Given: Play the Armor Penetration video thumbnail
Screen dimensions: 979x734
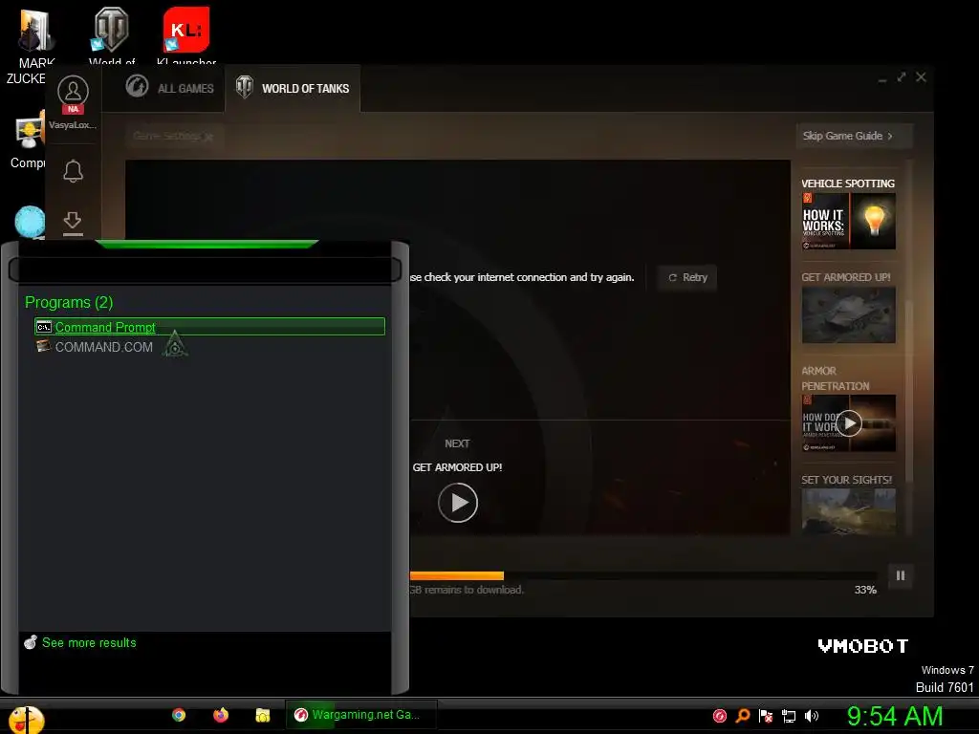Looking at the screenshot, I should tap(849, 423).
